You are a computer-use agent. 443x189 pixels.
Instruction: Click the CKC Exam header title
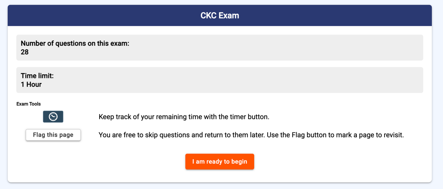220,16
